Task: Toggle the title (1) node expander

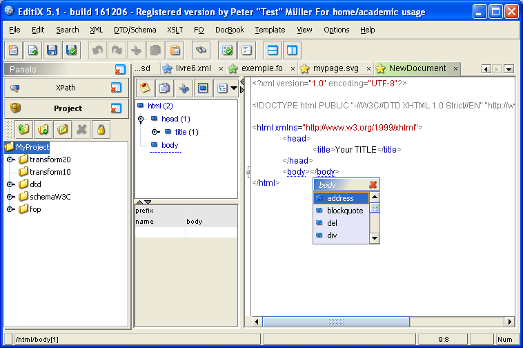Action: tap(155, 132)
